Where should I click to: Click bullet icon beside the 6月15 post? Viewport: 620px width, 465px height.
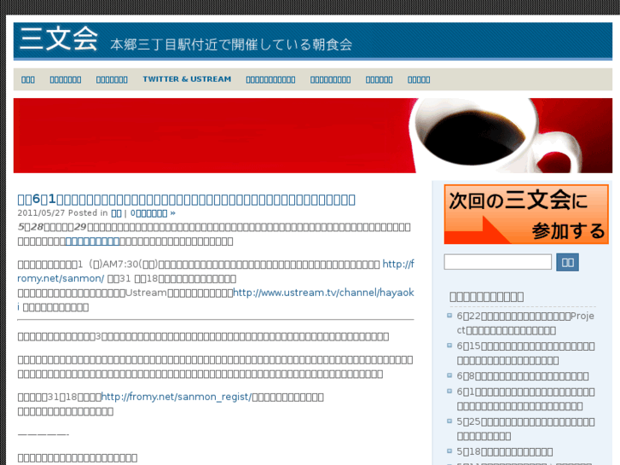pos(449,345)
